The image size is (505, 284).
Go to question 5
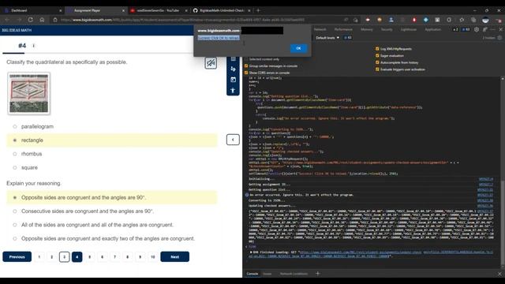tap(89, 256)
